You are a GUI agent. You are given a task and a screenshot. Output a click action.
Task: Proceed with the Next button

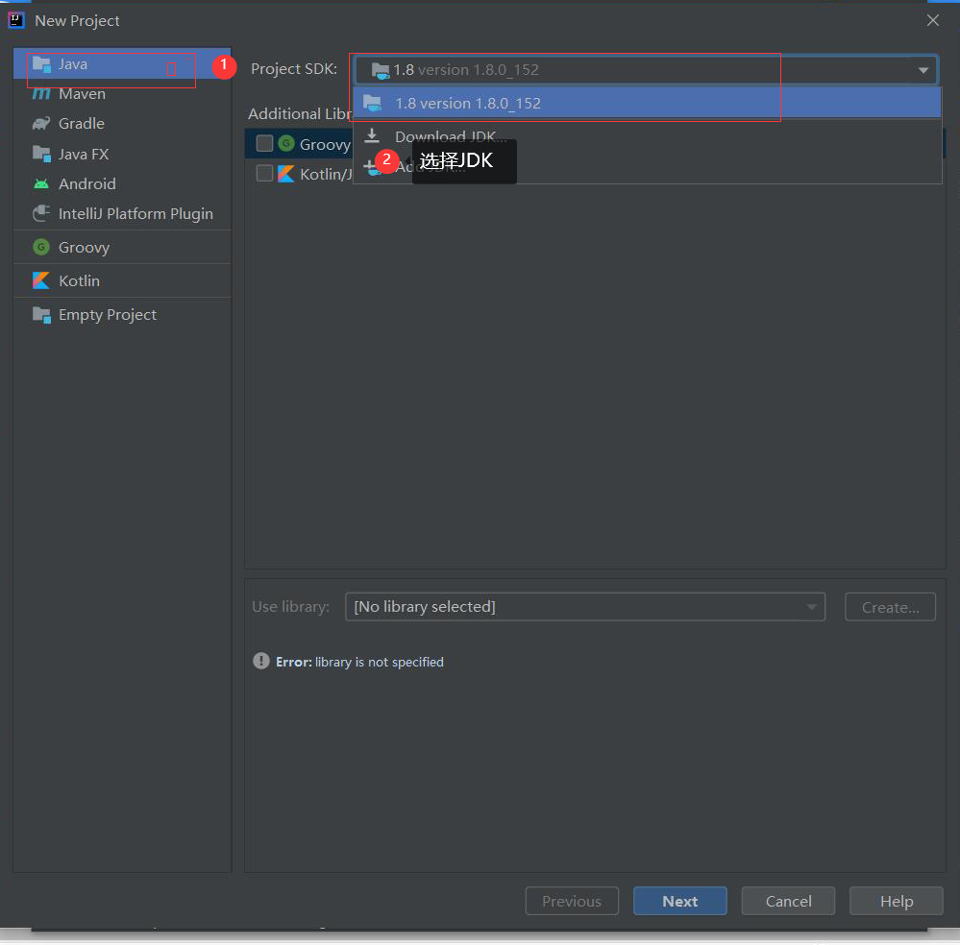pos(680,901)
